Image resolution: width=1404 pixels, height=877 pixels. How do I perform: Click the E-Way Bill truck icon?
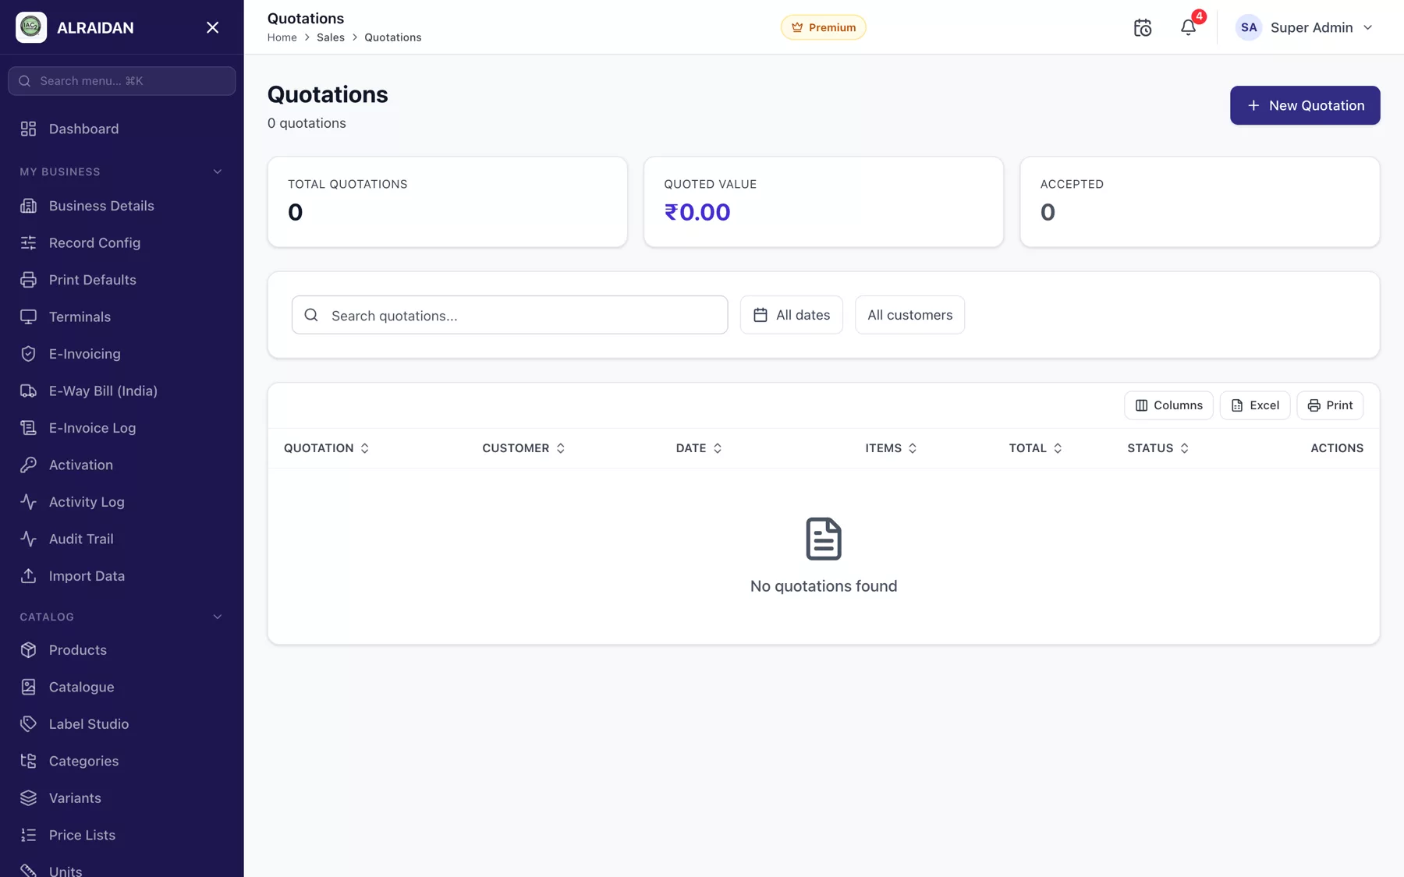(x=28, y=391)
